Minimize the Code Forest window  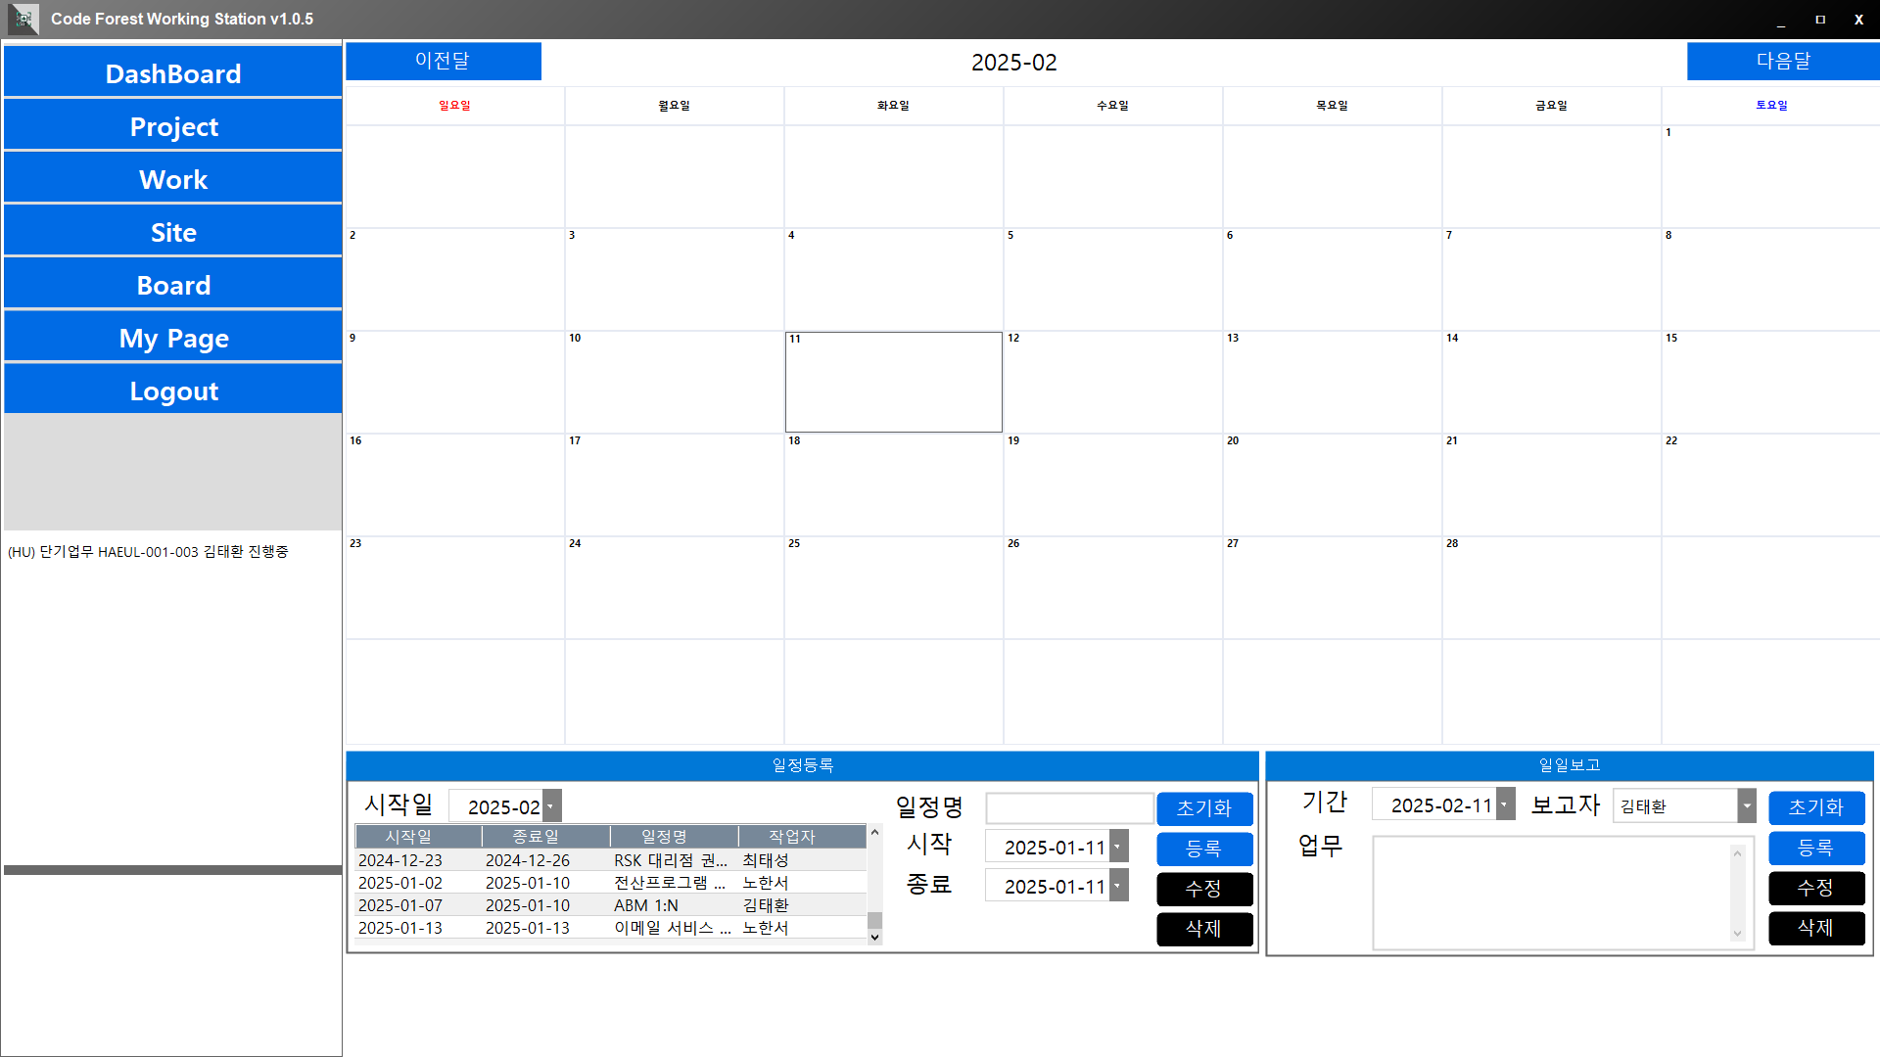tap(1781, 20)
